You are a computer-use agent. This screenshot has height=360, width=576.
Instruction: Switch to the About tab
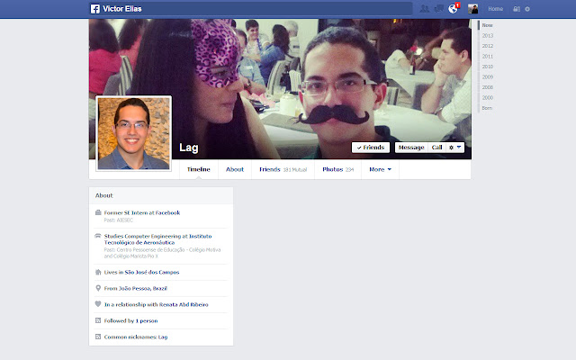pos(235,169)
